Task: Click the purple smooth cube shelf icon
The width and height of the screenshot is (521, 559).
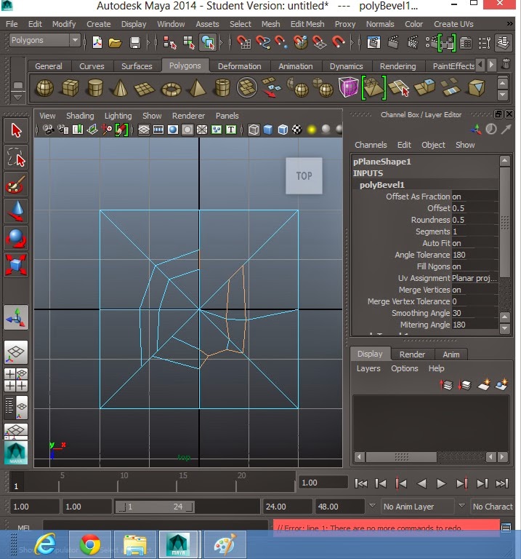Action: (348, 87)
